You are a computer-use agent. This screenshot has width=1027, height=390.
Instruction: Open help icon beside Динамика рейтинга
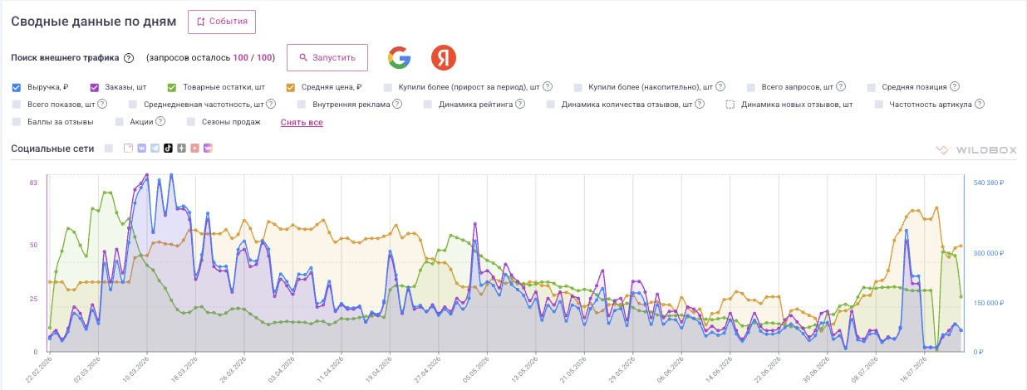click(520, 105)
